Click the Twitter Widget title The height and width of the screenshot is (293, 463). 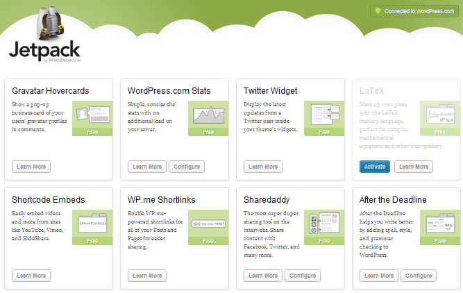(x=271, y=91)
